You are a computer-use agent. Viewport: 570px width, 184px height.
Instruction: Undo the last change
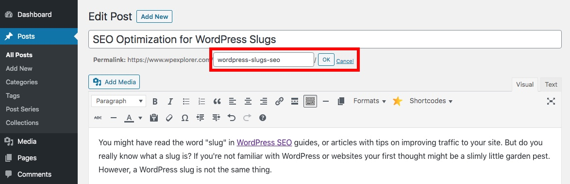click(x=232, y=118)
